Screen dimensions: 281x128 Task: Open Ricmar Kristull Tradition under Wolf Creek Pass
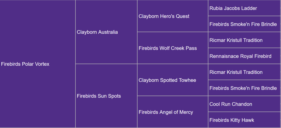236,40
